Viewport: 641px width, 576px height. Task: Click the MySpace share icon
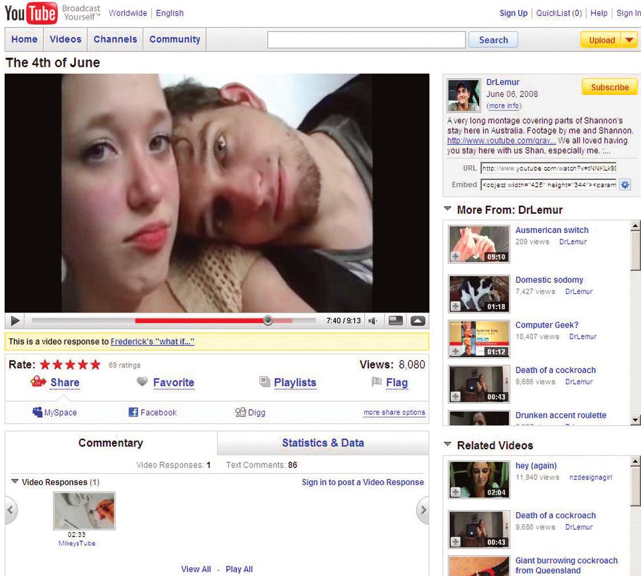coord(38,412)
